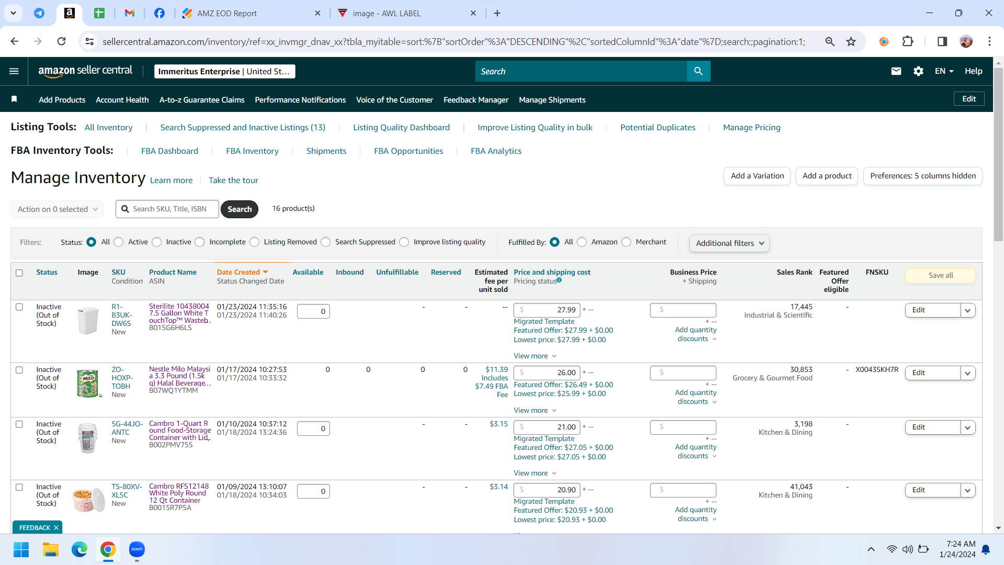Click the price field showing 27.99
This screenshot has width=1004, height=565.
(547, 310)
